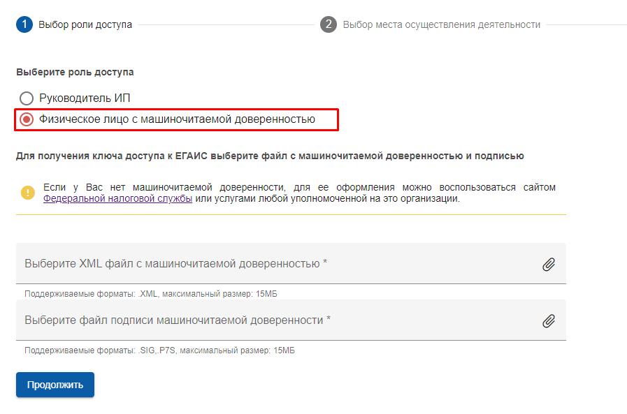
Task: Open the Выбор роли доступа step
Action: [85, 24]
